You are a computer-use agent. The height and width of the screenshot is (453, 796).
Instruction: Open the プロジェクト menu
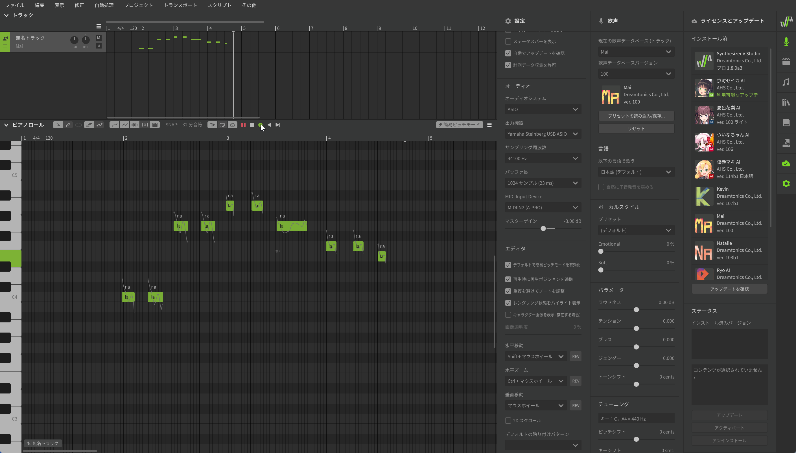[139, 5]
